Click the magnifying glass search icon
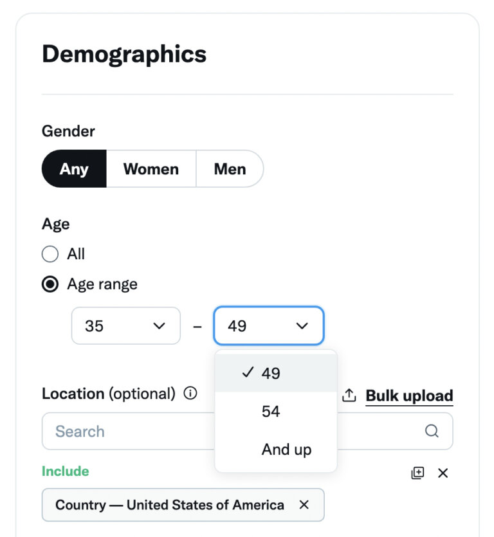The image size is (494, 537). tap(432, 431)
